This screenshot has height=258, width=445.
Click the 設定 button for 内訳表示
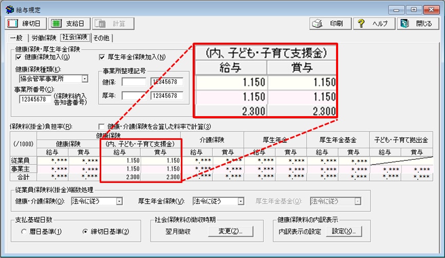pyautogui.click(x=344, y=231)
